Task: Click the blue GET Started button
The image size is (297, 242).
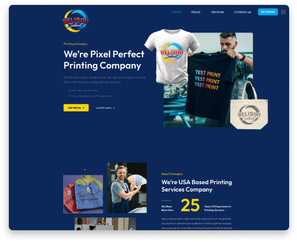Action: (268, 12)
